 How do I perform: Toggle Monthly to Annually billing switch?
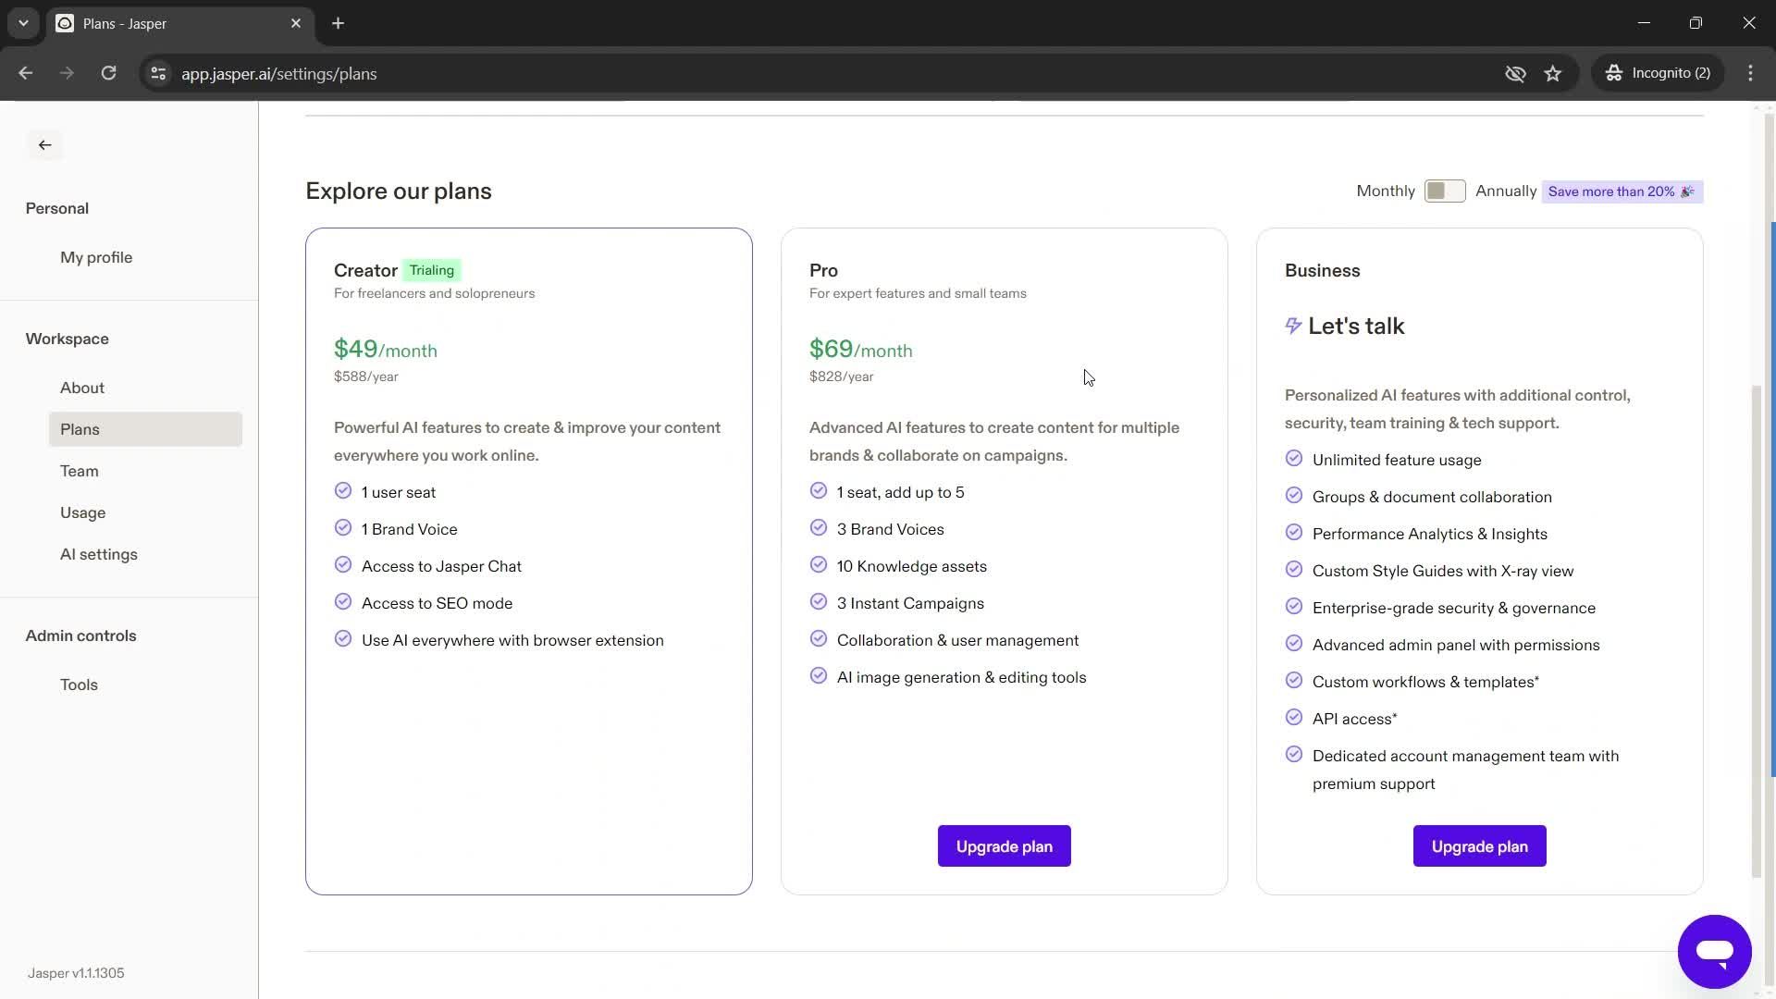click(1444, 191)
